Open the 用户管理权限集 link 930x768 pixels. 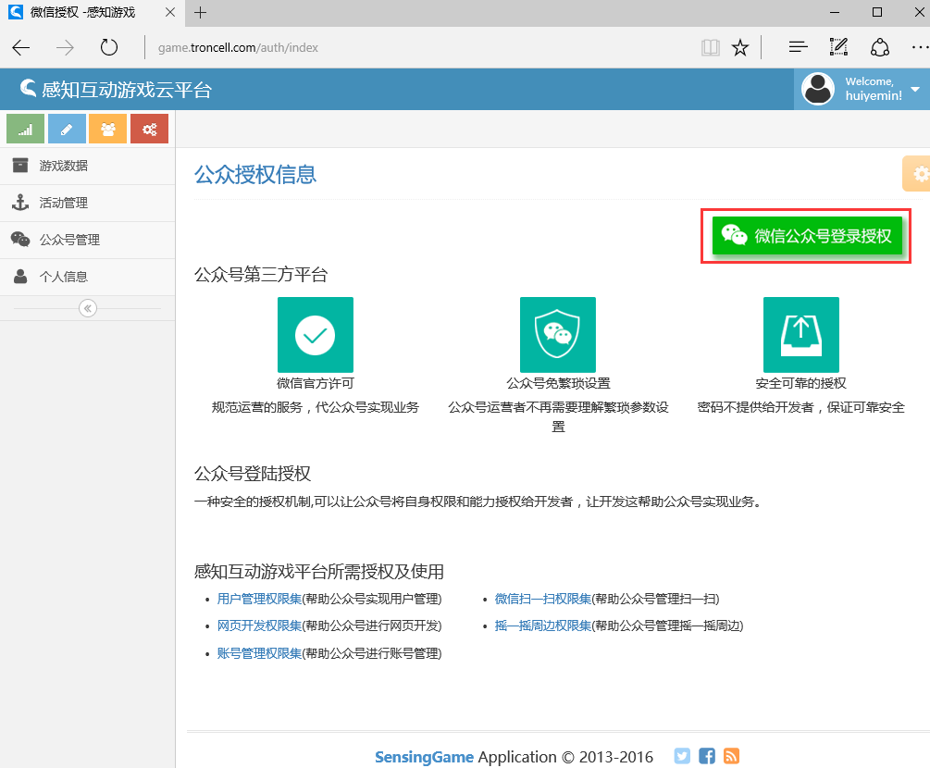tap(259, 599)
